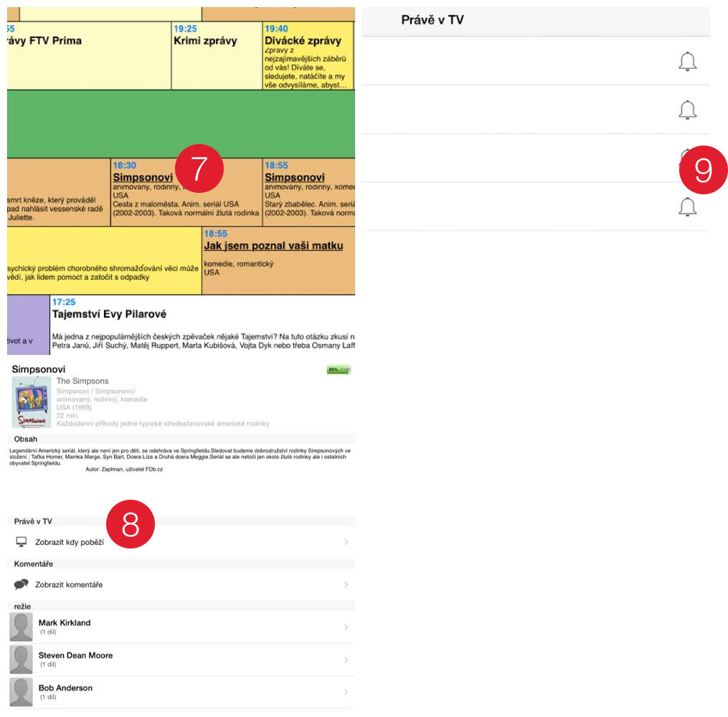Select the Divácké zprávy program at 19:40

308,41
